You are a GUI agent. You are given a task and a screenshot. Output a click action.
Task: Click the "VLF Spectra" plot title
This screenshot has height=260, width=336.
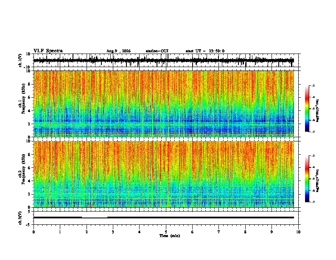click(x=48, y=51)
